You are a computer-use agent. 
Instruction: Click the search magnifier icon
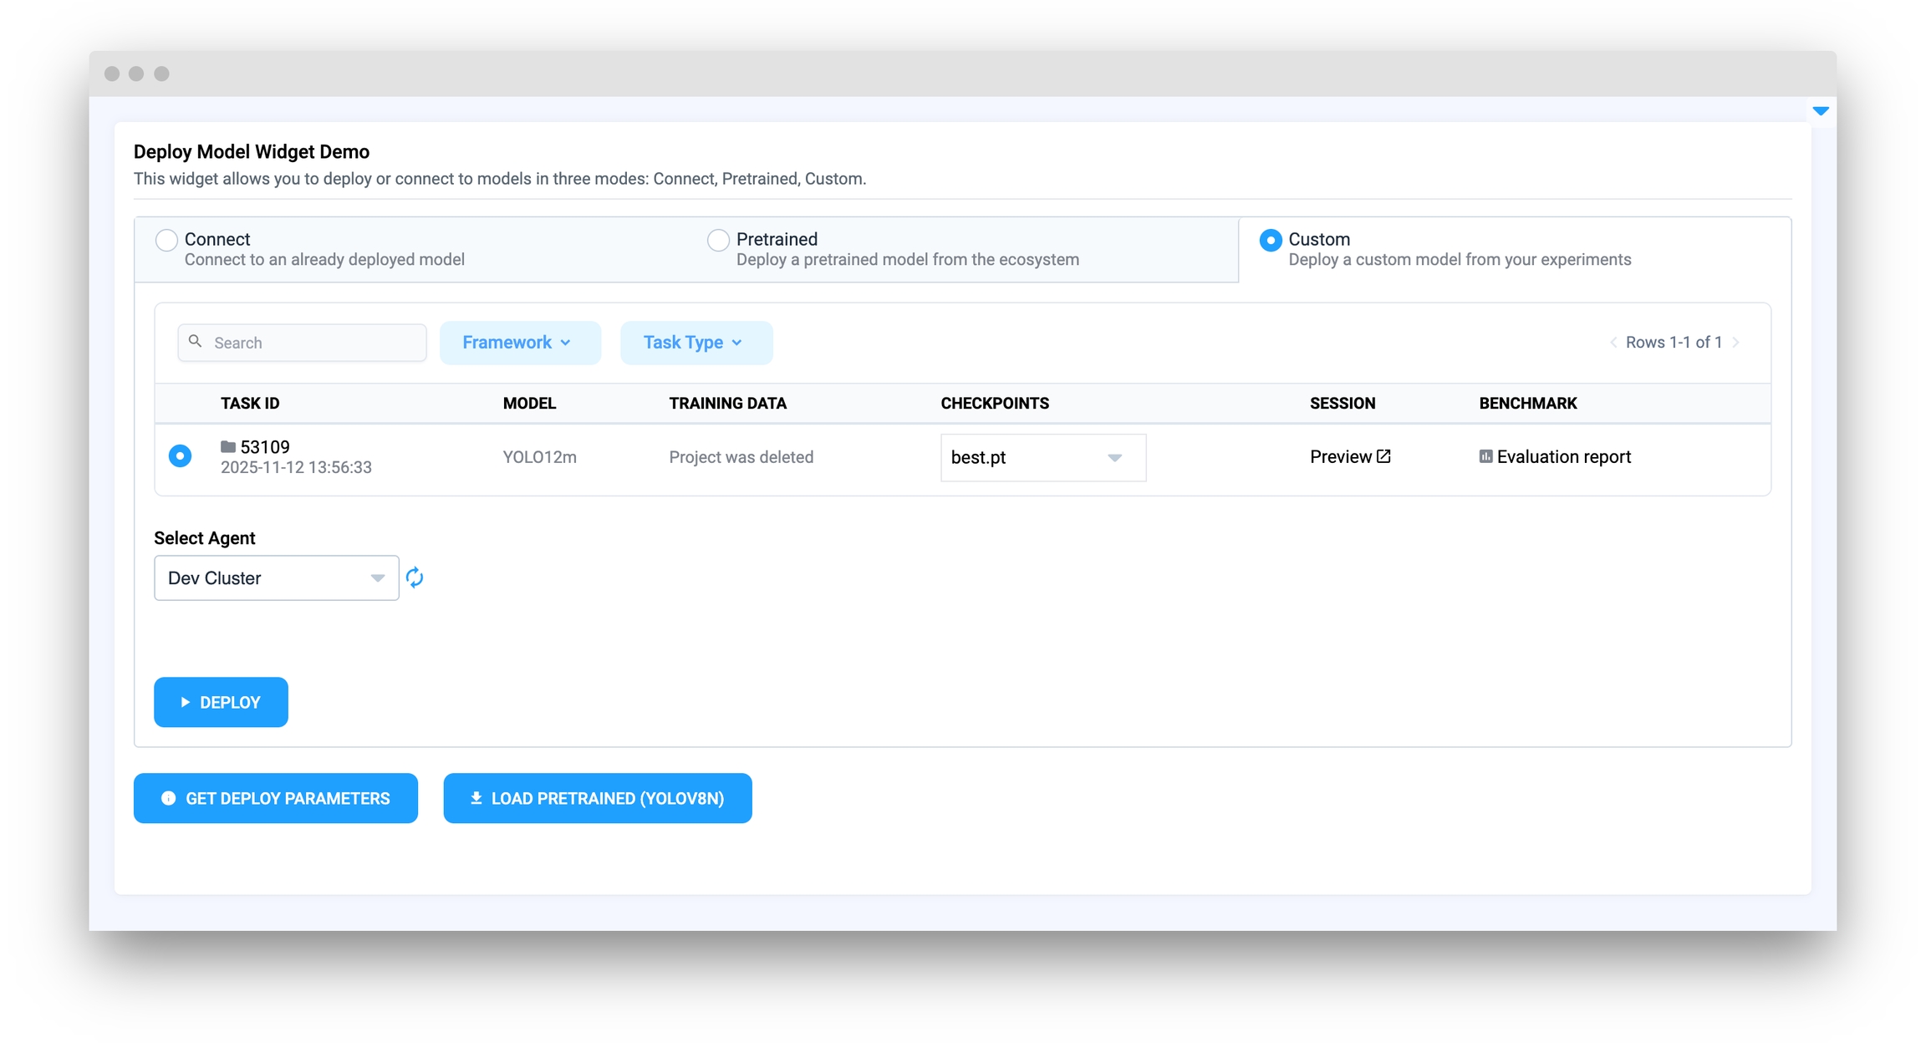pyautogui.click(x=195, y=342)
